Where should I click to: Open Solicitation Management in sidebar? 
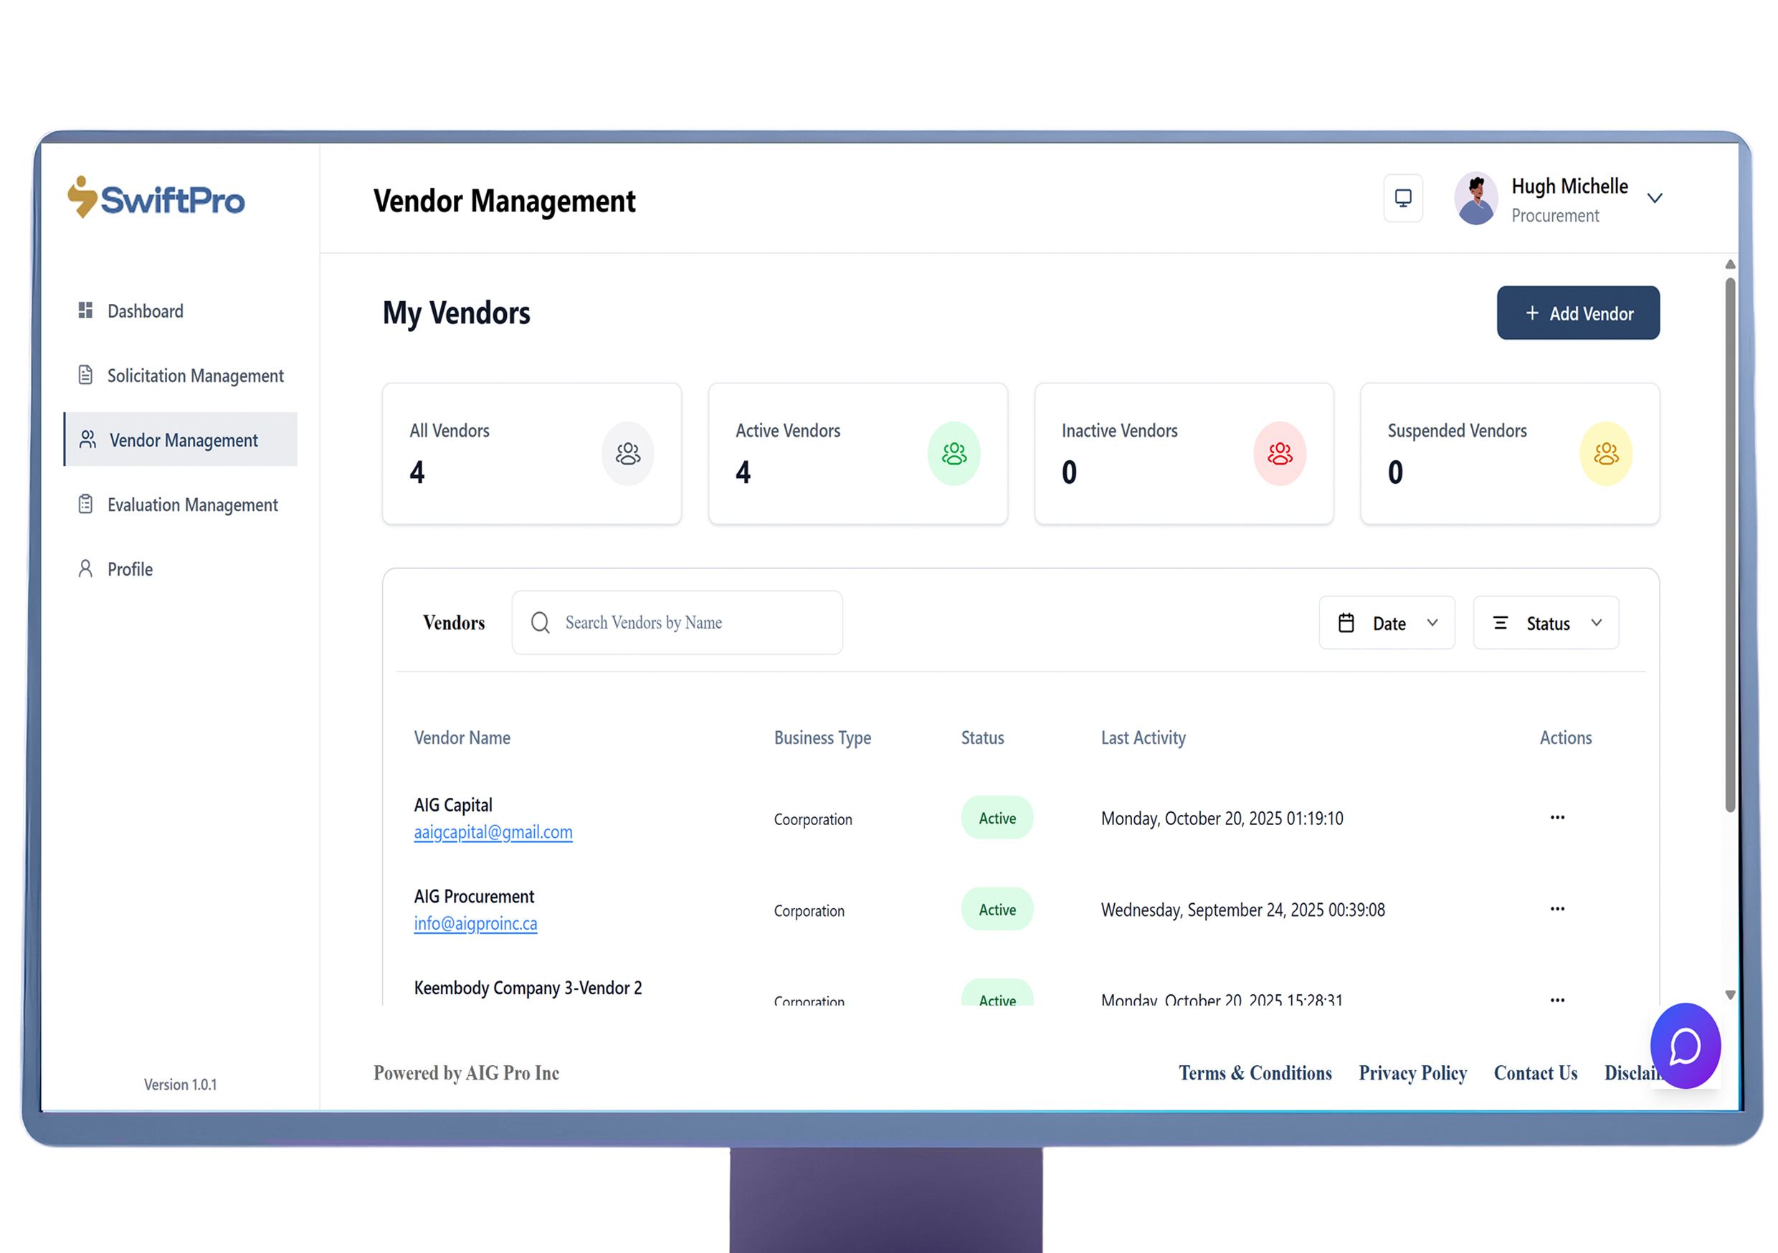pyautogui.click(x=194, y=376)
